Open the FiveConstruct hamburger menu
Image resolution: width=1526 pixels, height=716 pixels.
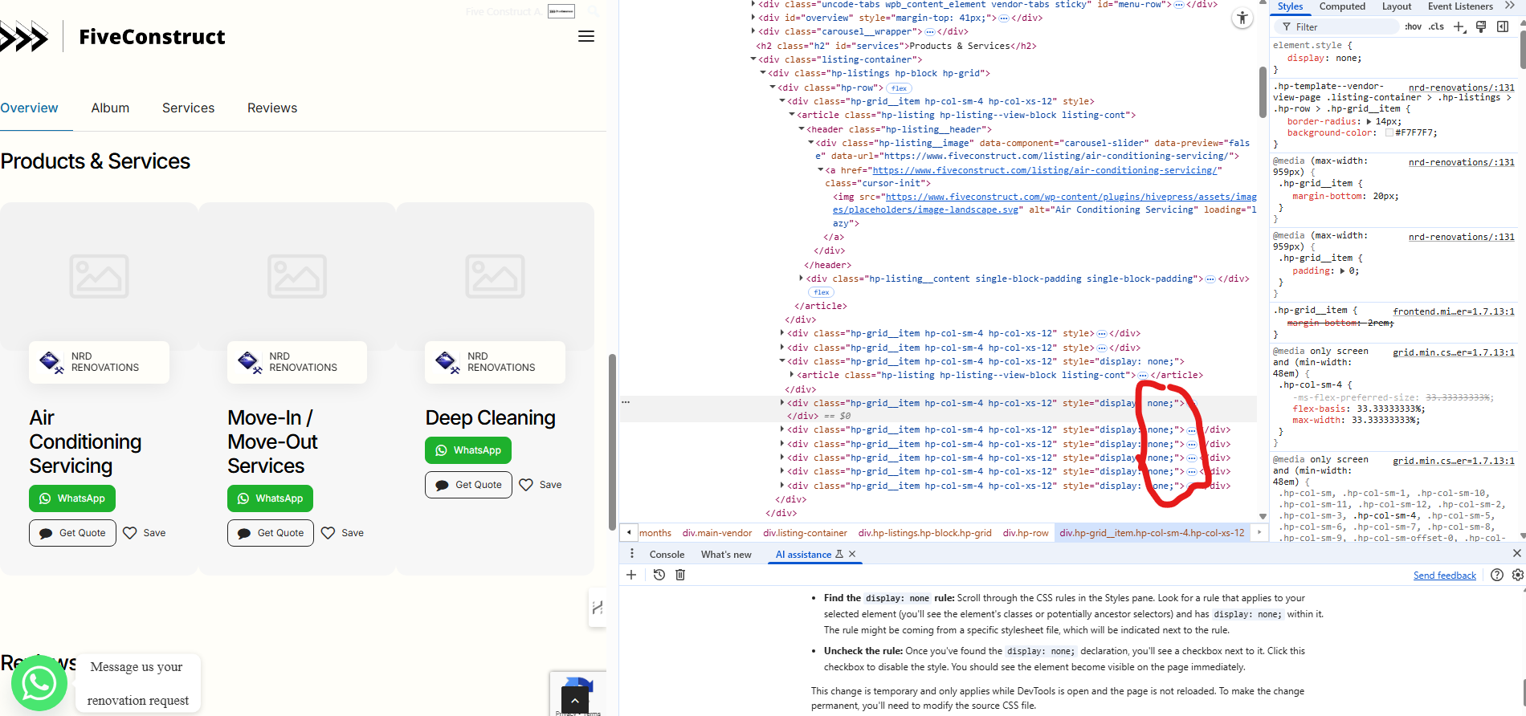click(x=586, y=36)
